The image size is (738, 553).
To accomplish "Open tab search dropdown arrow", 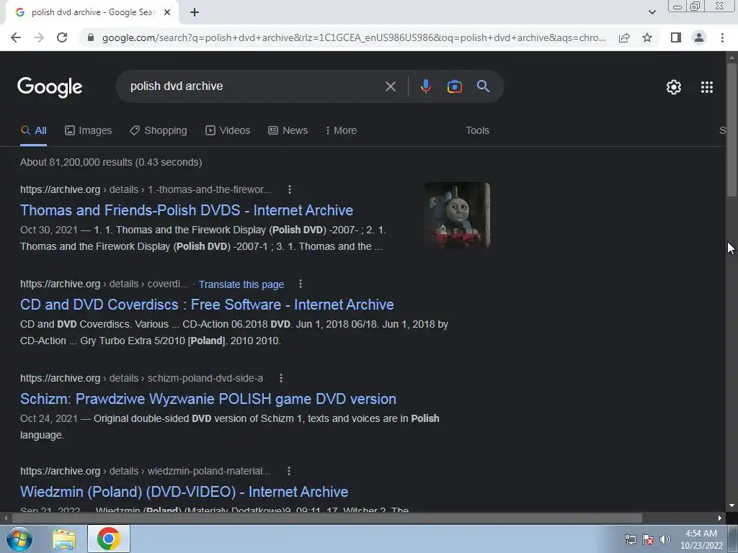I will coord(652,12).
